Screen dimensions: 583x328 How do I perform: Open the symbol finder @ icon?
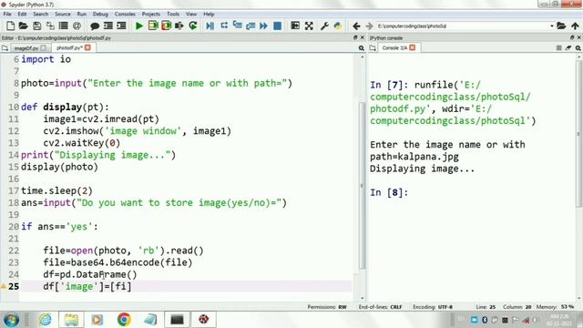click(77, 26)
